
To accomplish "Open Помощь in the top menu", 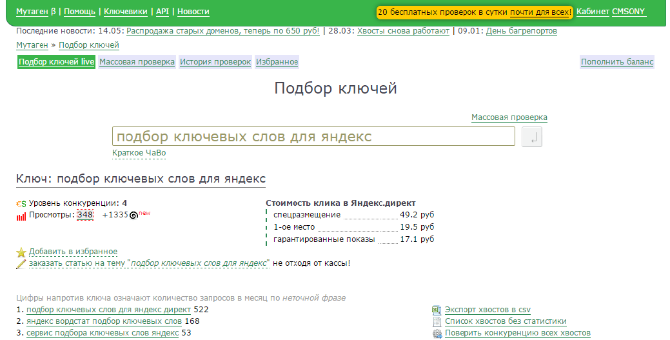I will (80, 12).
